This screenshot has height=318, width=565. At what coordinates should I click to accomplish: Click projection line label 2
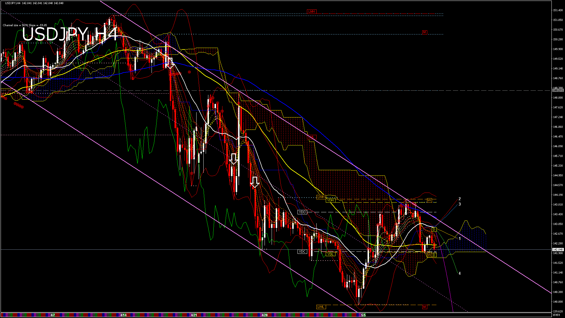pyautogui.click(x=460, y=199)
